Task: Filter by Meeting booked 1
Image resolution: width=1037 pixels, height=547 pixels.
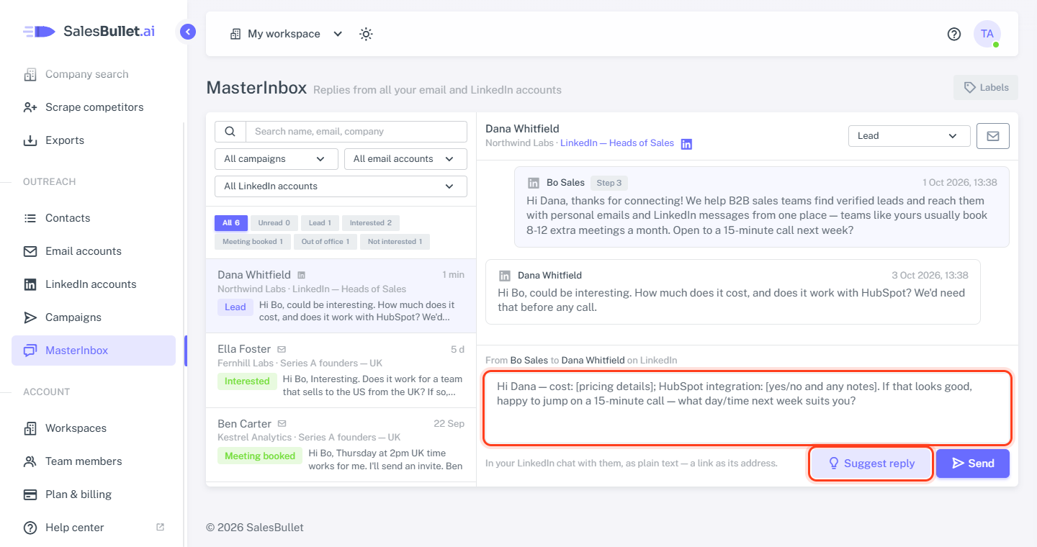Action: (253, 242)
